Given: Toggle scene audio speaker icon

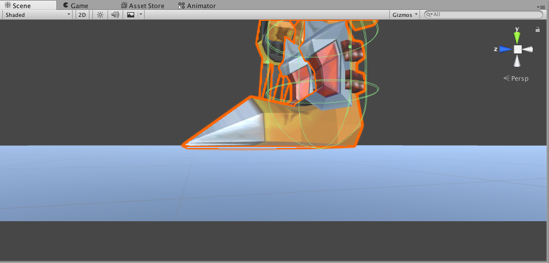Looking at the screenshot, I should click(x=115, y=15).
